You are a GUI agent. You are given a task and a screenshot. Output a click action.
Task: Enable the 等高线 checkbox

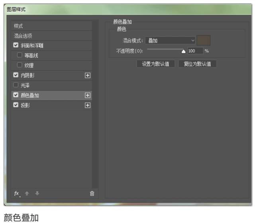point(20,55)
